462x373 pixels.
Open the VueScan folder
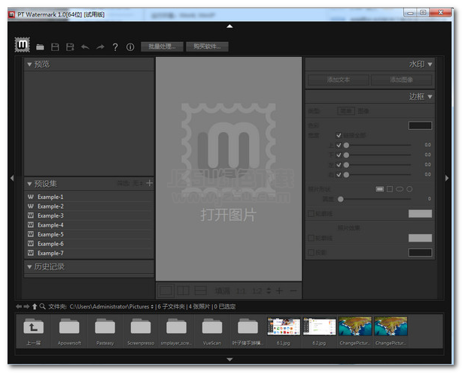click(x=212, y=332)
